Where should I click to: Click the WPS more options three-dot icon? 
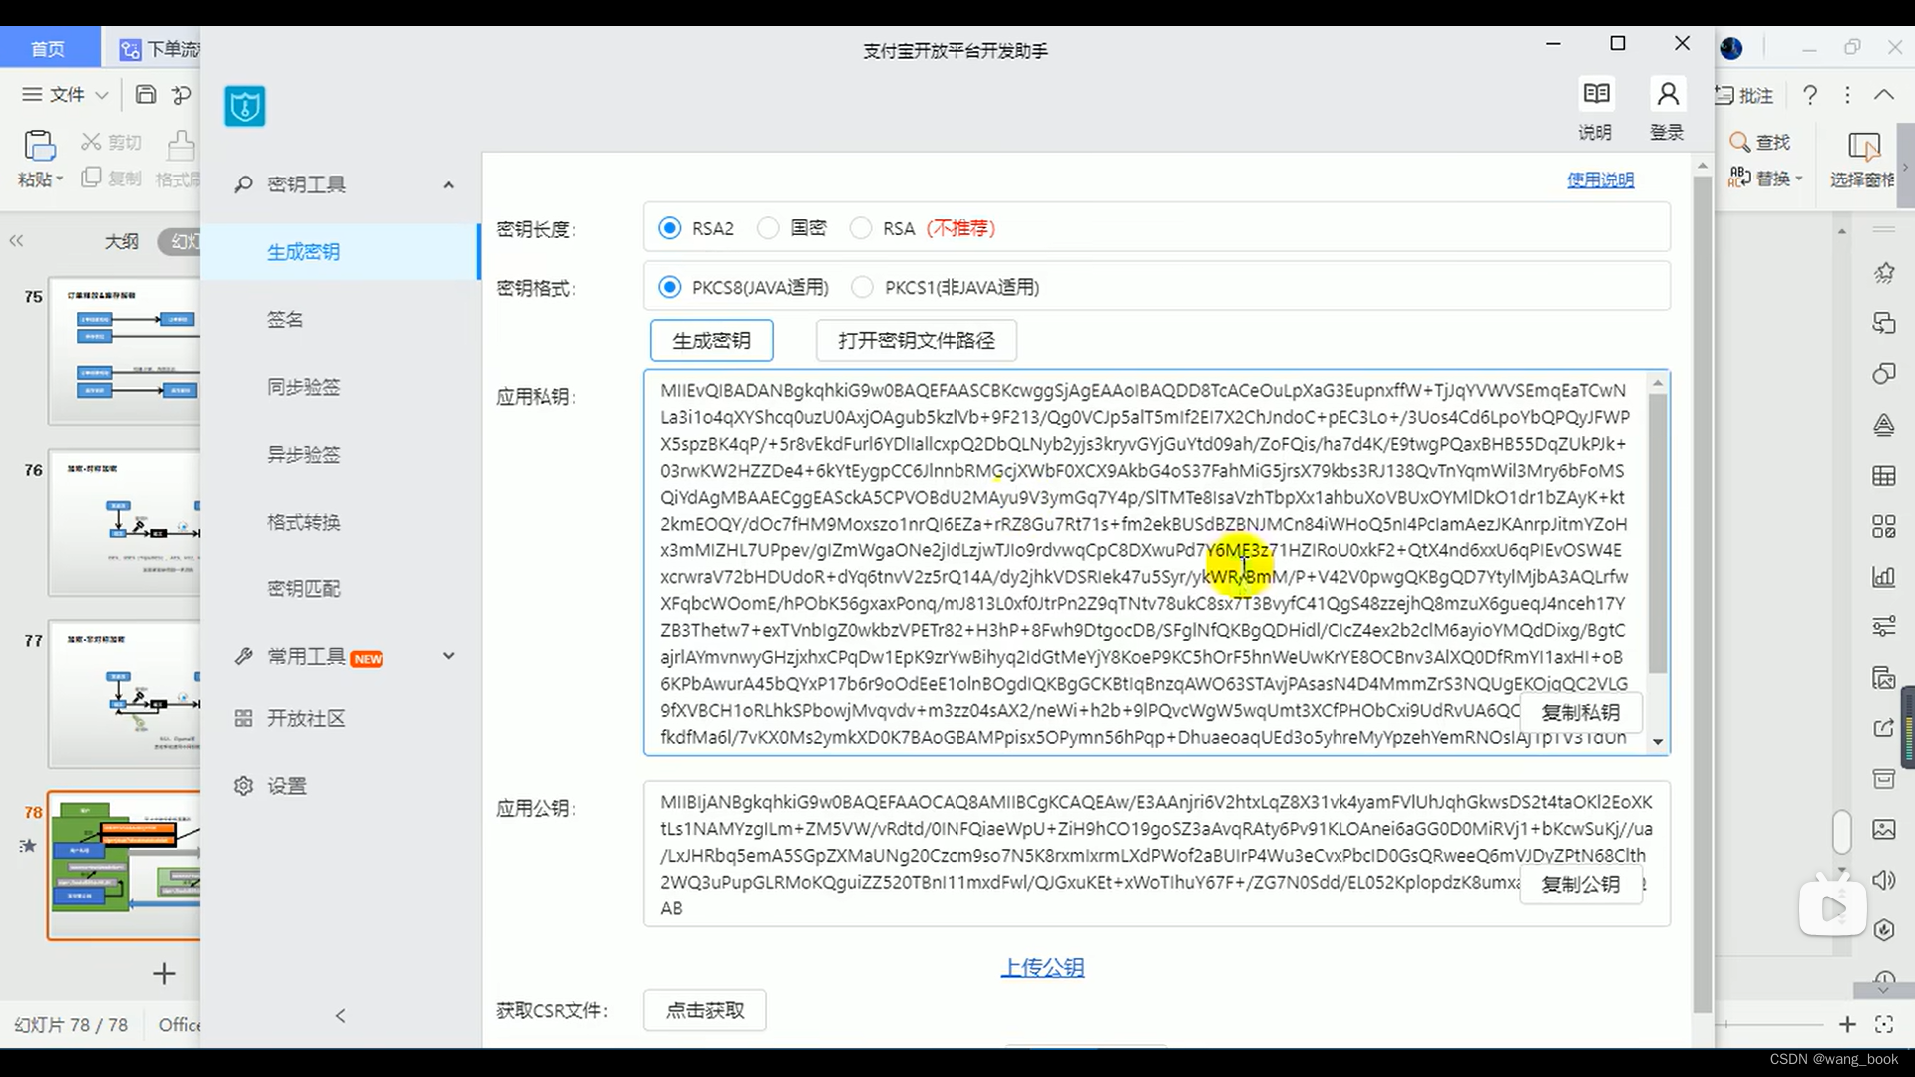pyautogui.click(x=1847, y=95)
